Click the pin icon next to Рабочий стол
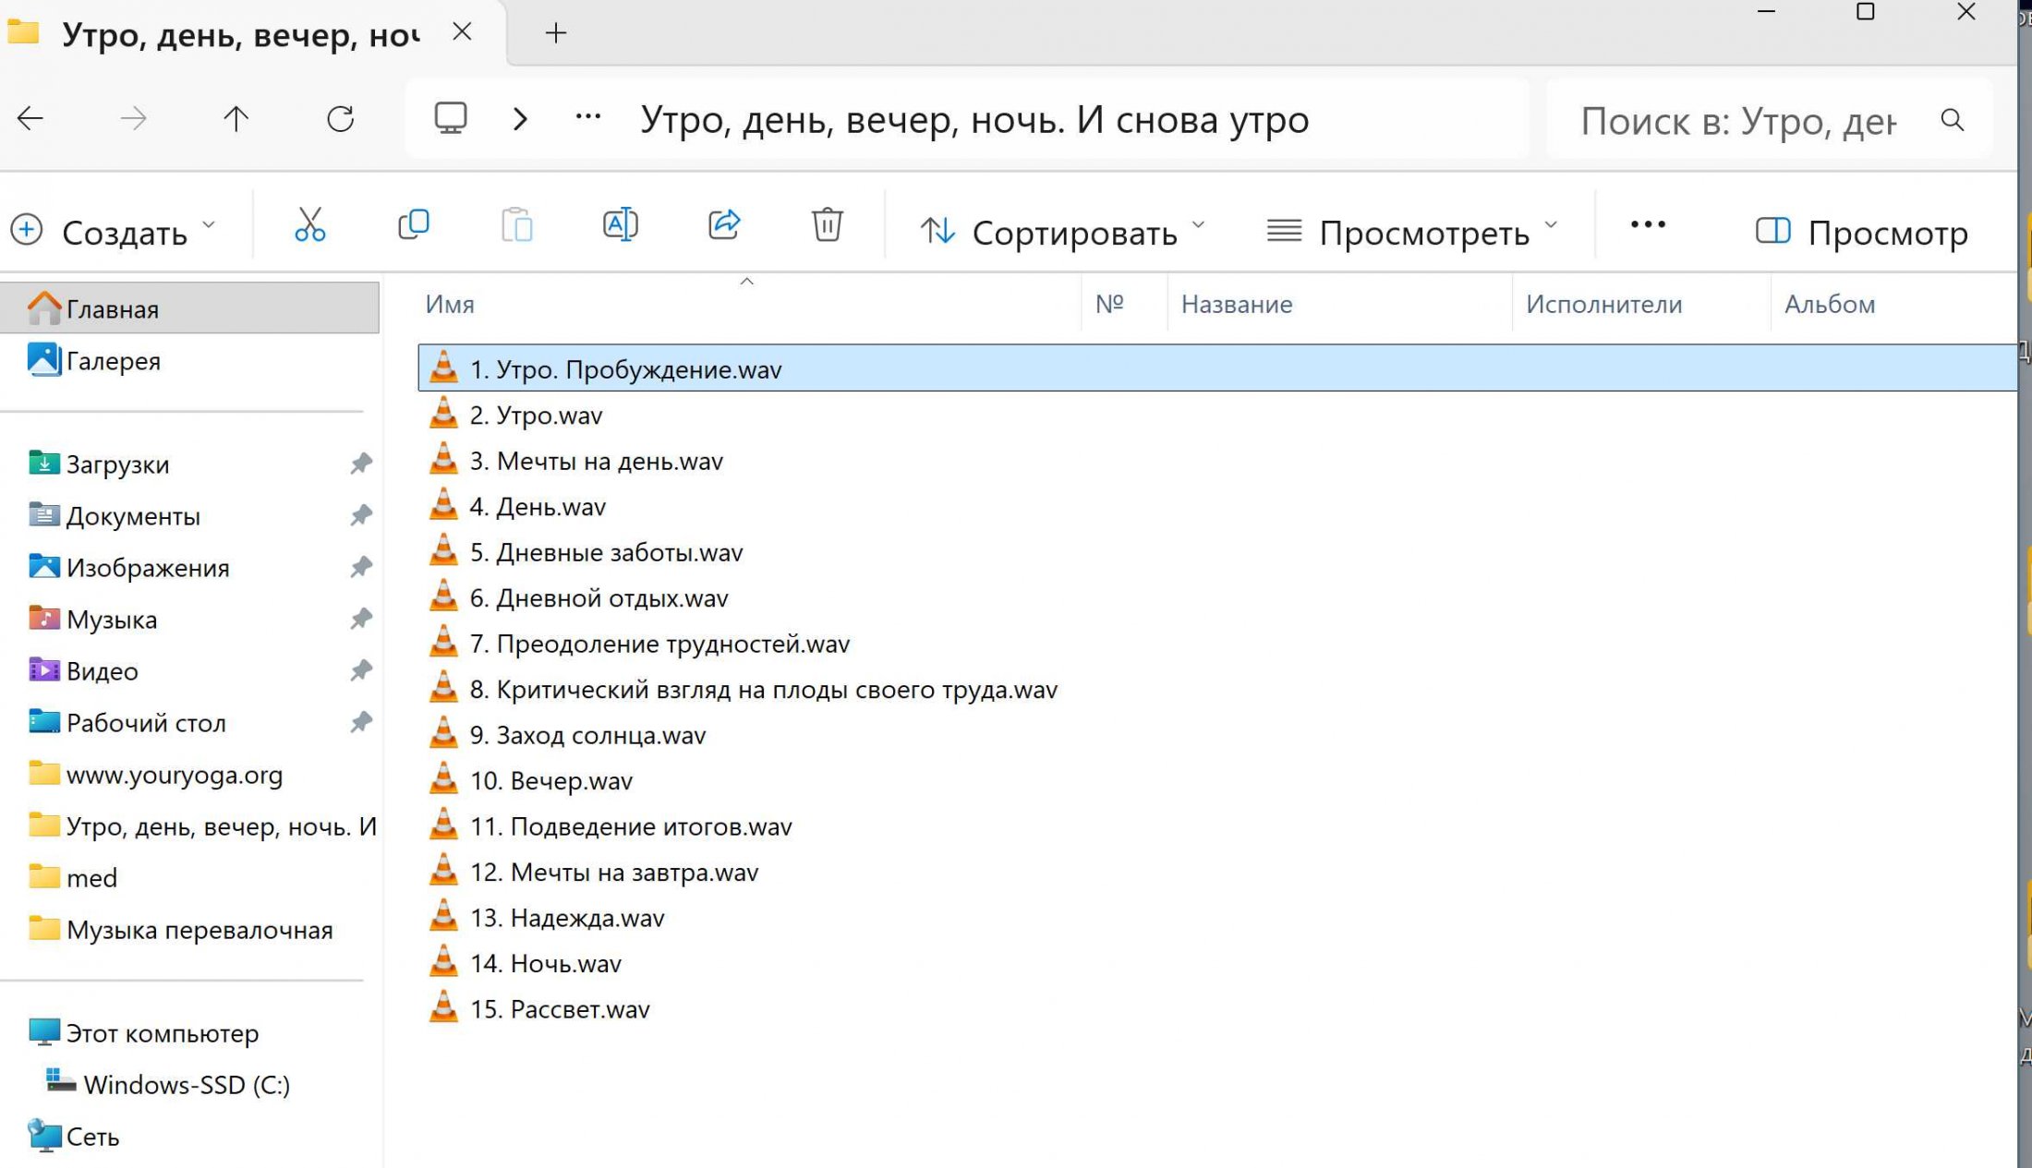Image resolution: width=2032 pixels, height=1168 pixels. click(x=361, y=722)
